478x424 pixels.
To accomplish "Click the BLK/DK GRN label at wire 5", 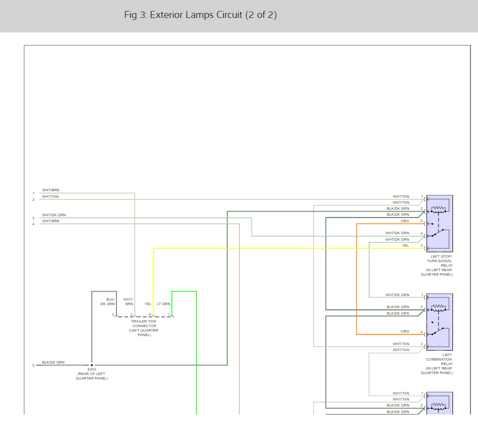I will pyautogui.click(x=53, y=362).
